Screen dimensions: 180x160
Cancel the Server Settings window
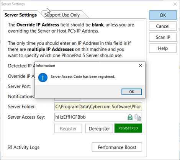163,26
